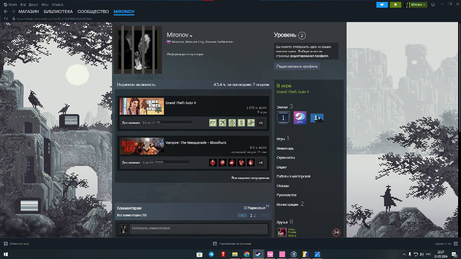View all recently played link

pyautogui.click(x=250, y=178)
